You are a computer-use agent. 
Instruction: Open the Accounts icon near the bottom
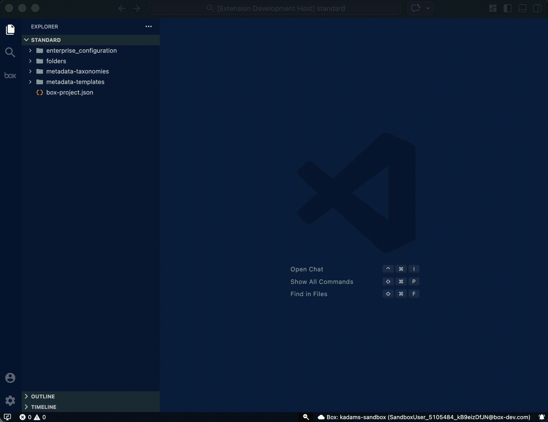(x=10, y=378)
